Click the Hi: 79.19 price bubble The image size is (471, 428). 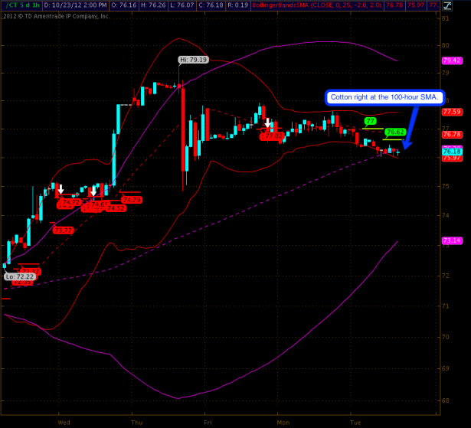[x=194, y=59]
